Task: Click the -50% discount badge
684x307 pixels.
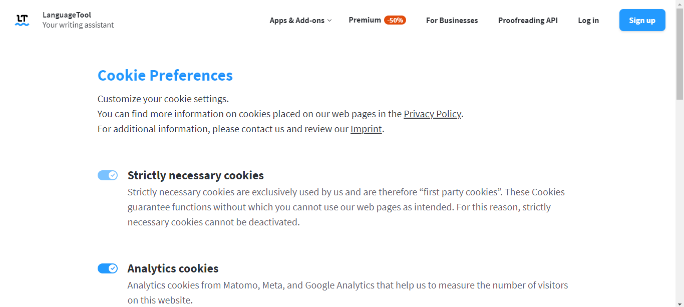Action: 395,20
